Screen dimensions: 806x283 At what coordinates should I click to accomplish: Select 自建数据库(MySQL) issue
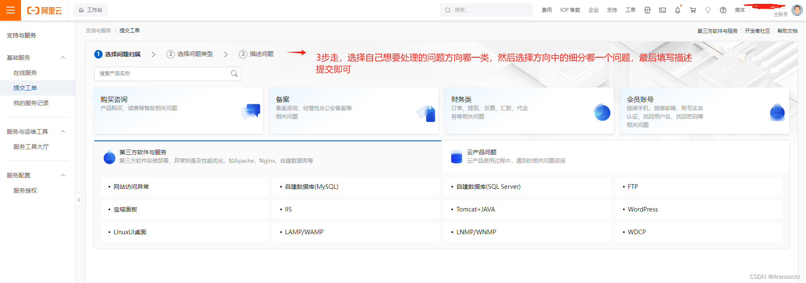(x=356, y=187)
